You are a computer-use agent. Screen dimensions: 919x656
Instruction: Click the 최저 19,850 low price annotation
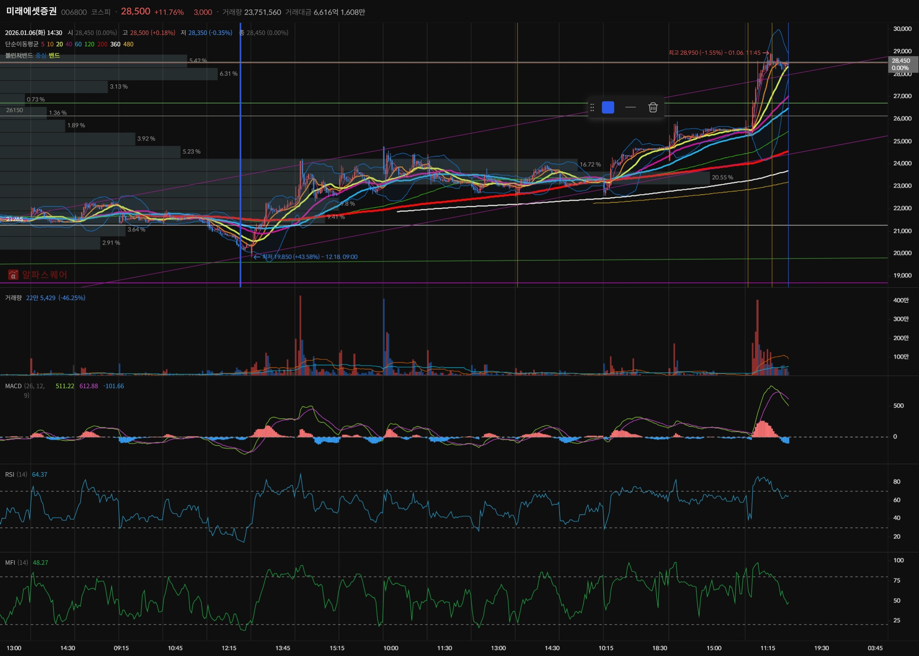pyautogui.click(x=310, y=257)
